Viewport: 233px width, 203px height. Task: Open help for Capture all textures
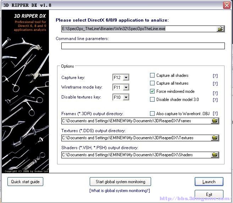click(215, 84)
